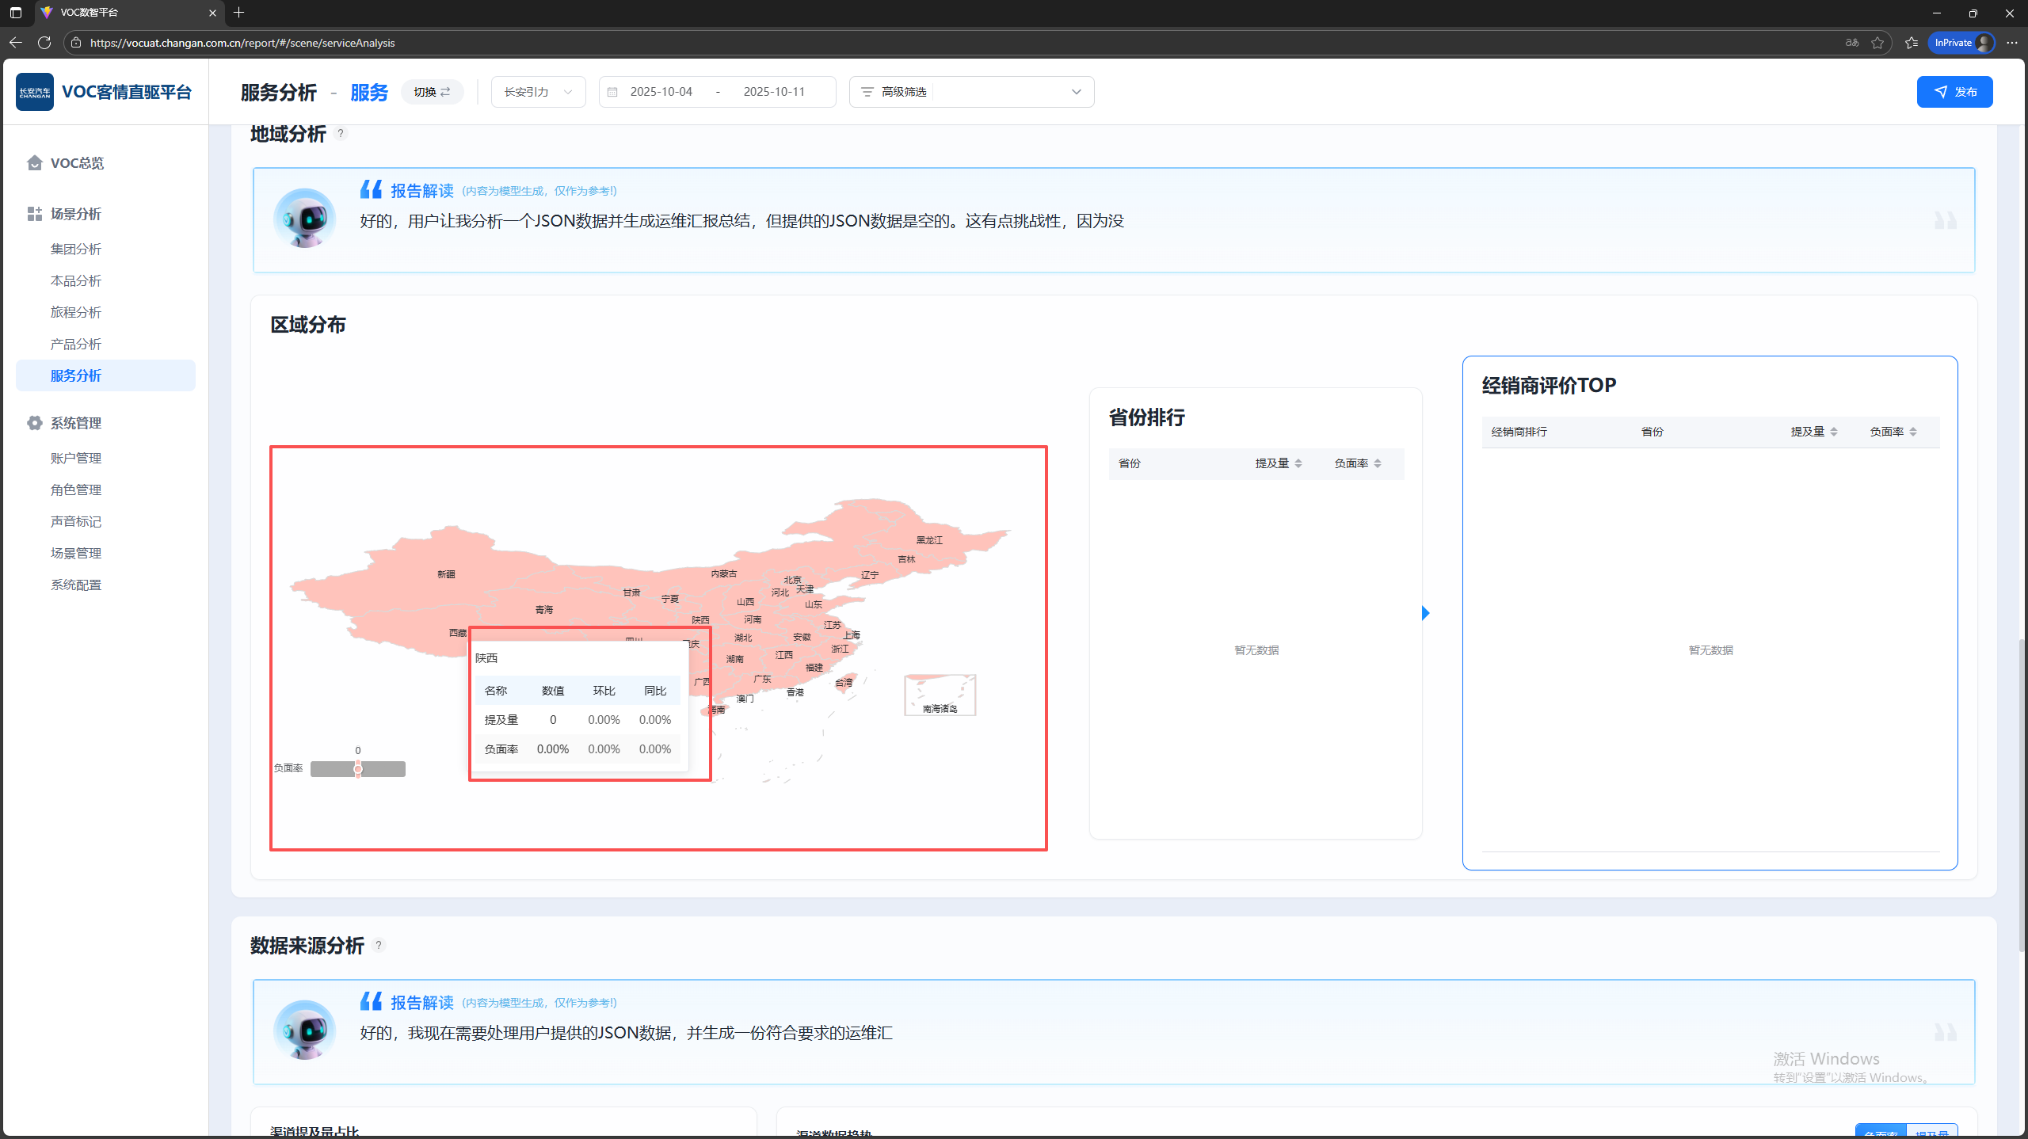Collapse the 场景分析 sidebar group
2028x1139 pixels.
(76, 214)
